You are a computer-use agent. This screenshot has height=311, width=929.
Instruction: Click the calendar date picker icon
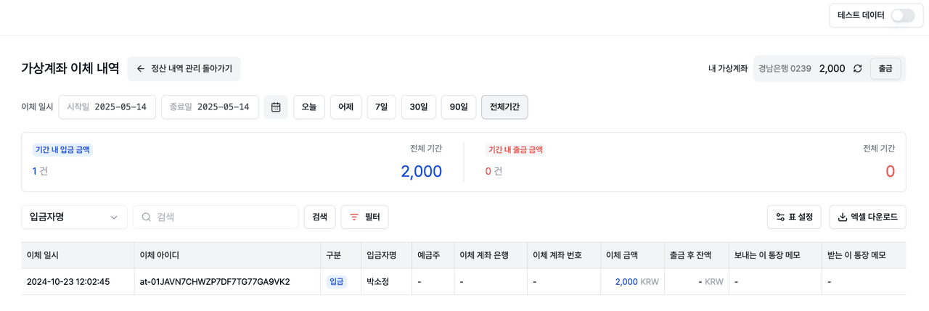click(x=276, y=107)
